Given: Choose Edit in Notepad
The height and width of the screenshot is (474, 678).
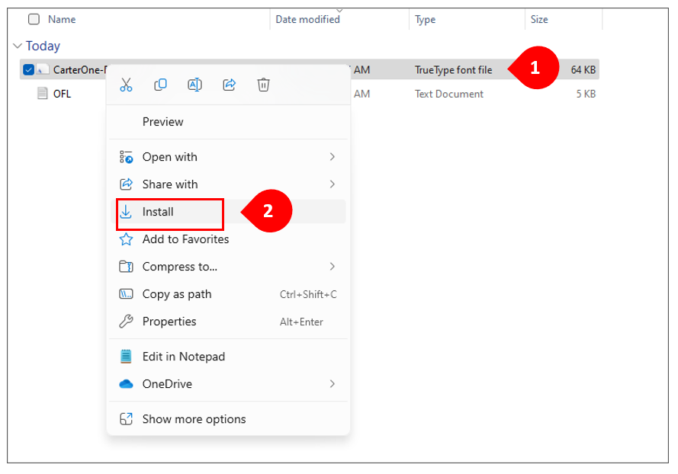Looking at the screenshot, I should pyautogui.click(x=228, y=357).
